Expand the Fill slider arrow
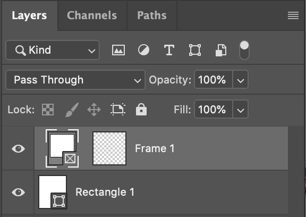306x217 pixels. (240, 110)
